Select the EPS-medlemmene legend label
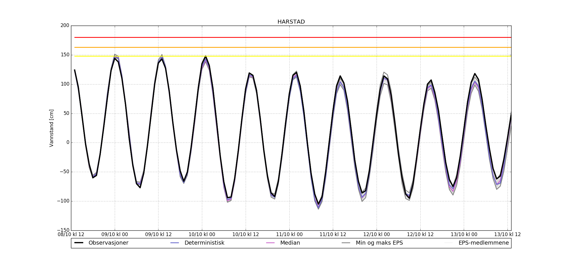 tap(483, 243)
